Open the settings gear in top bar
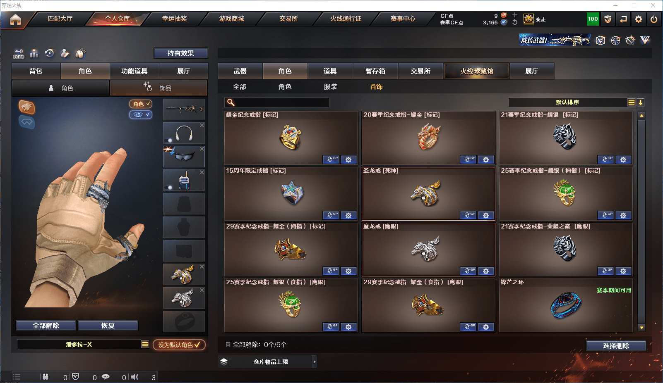This screenshot has height=383, width=663. click(639, 19)
